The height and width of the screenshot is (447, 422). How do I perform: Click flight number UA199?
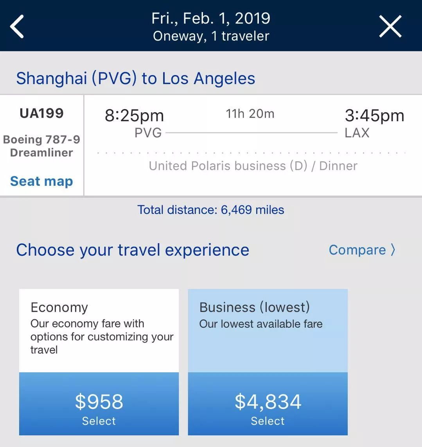[x=41, y=113]
